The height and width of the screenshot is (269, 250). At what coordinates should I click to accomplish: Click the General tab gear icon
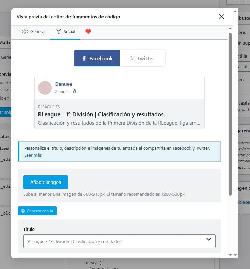(x=25, y=32)
